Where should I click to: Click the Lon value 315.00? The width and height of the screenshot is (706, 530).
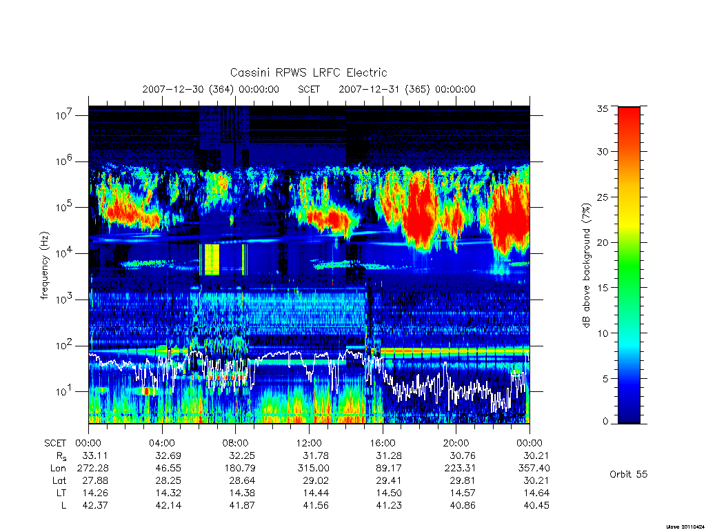tap(313, 469)
